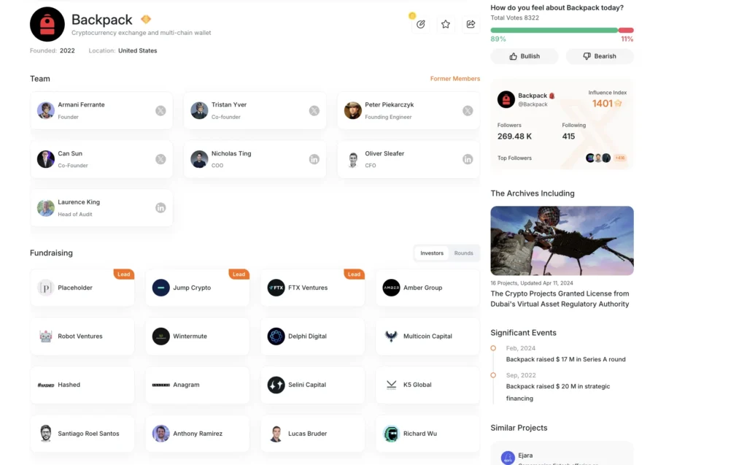Viewport: 747px width, 465px height.
Task: Open Oliver Sleafer's LinkedIn icon
Action: pos(468,159)
